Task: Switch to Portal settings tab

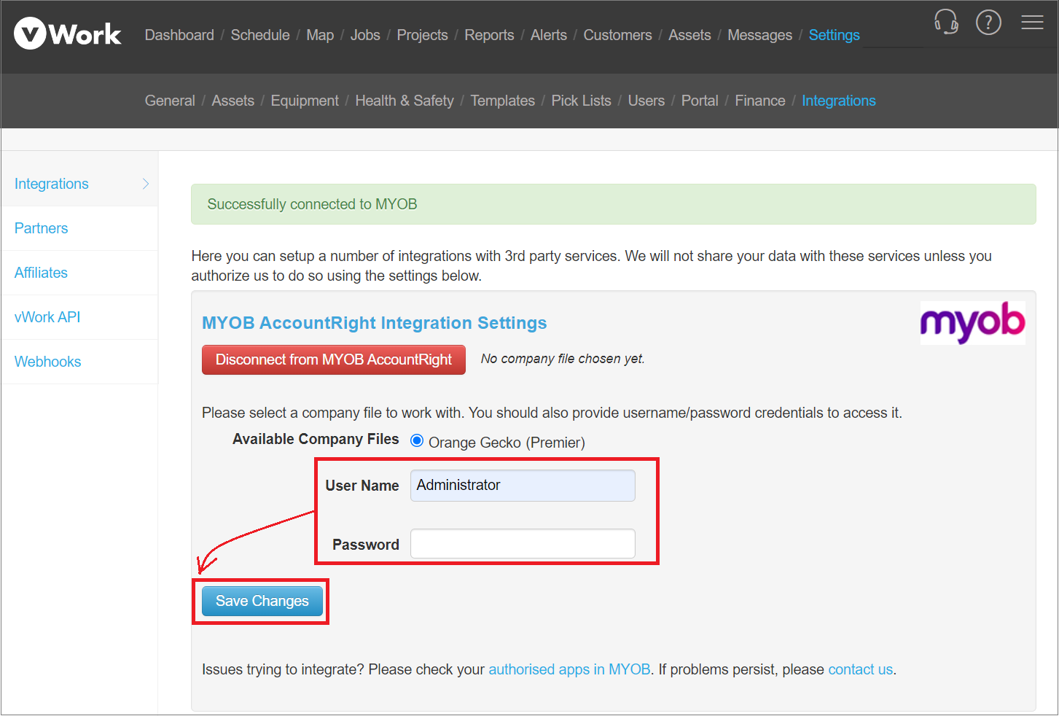Action: (x=700, y=101)
